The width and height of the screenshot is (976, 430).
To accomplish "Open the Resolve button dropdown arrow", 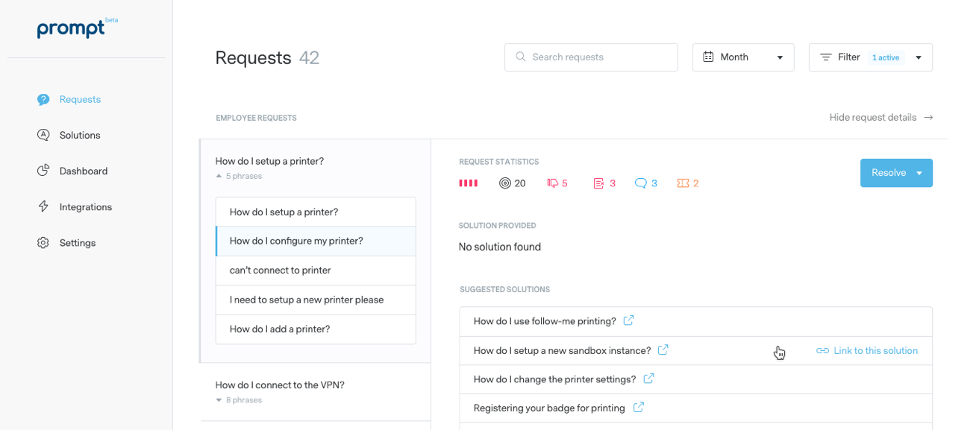I will click(x=919, y=173).
